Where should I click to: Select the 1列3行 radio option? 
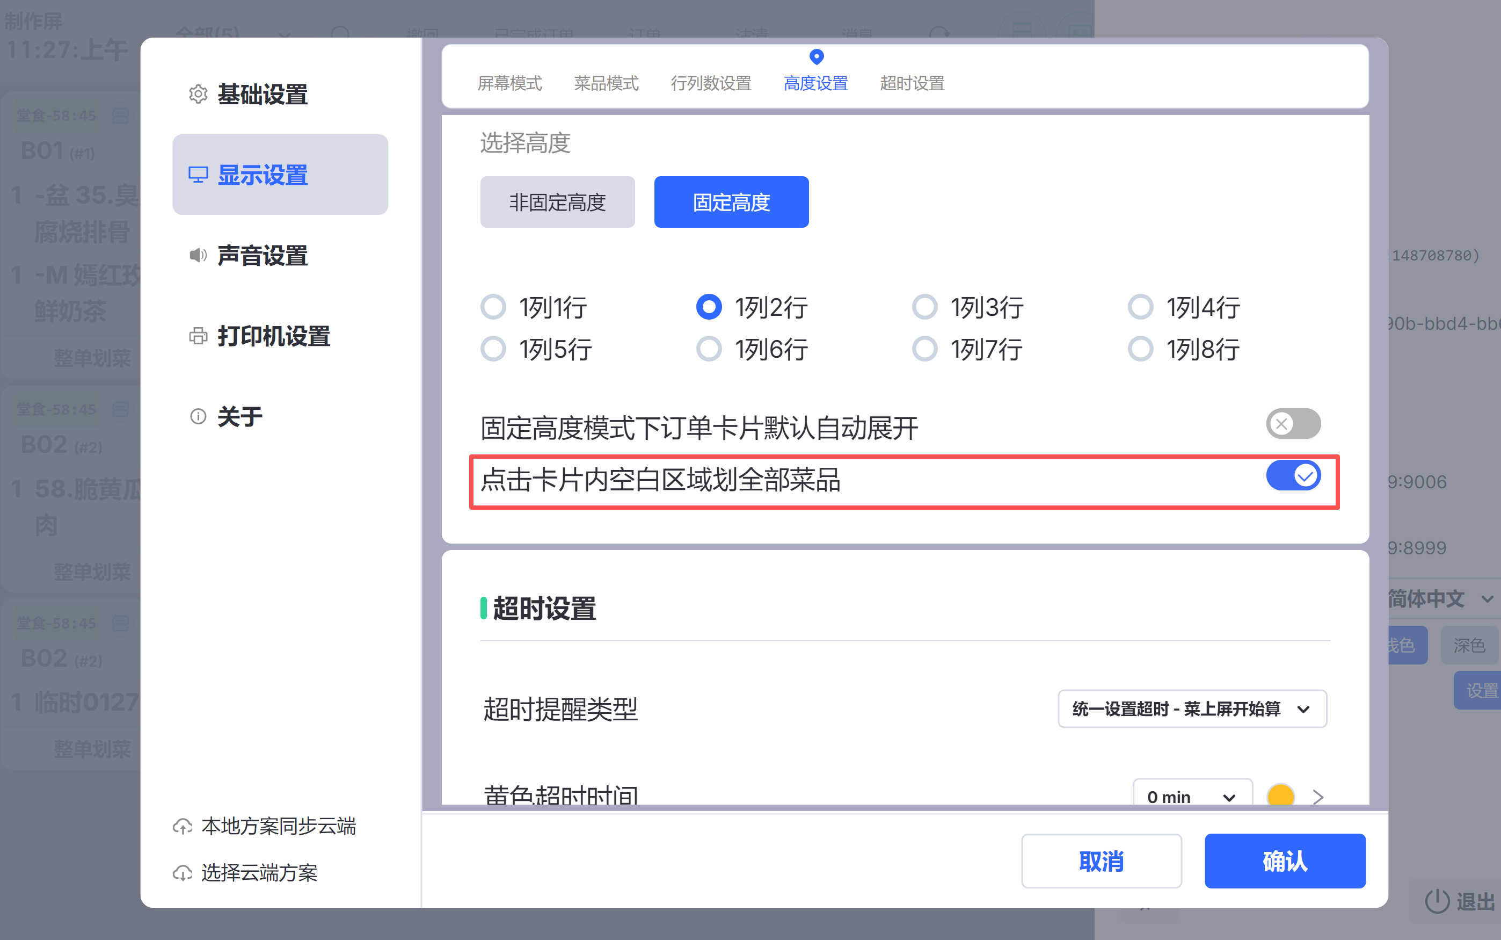coord(924,307)
